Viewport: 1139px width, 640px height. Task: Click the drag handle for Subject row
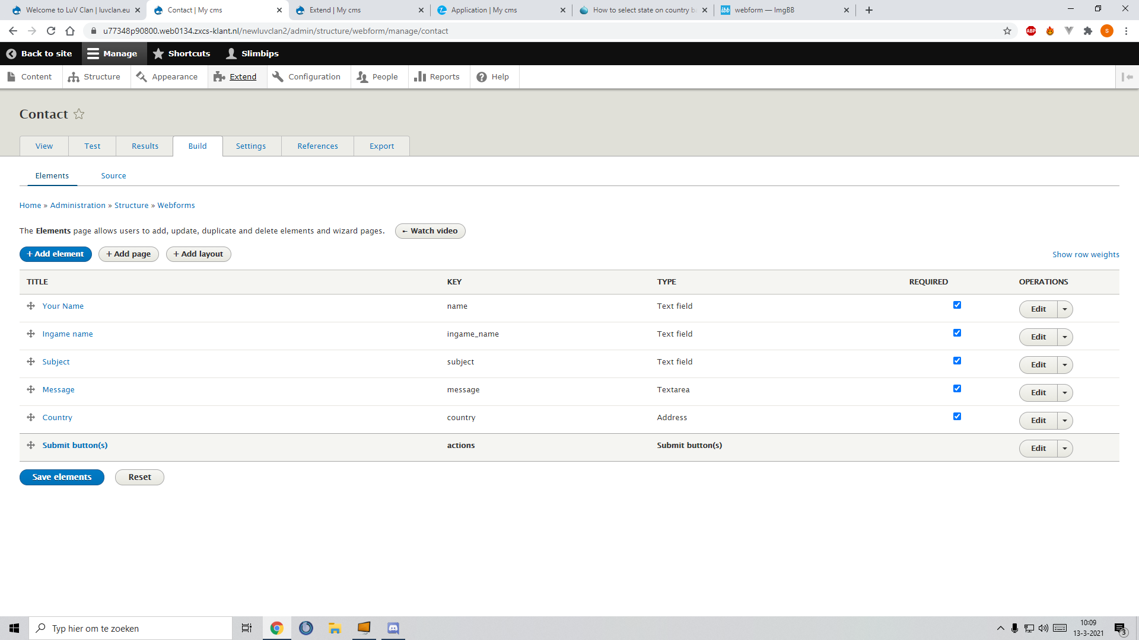(x=31, y=361)
